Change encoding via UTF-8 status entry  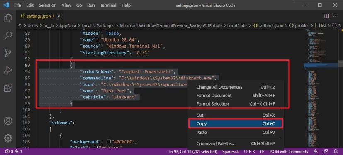coord(249,152)
